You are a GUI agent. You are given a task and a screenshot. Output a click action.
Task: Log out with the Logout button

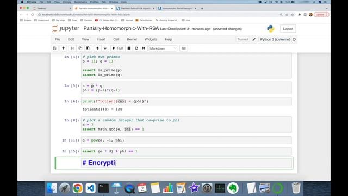point(288,29)
